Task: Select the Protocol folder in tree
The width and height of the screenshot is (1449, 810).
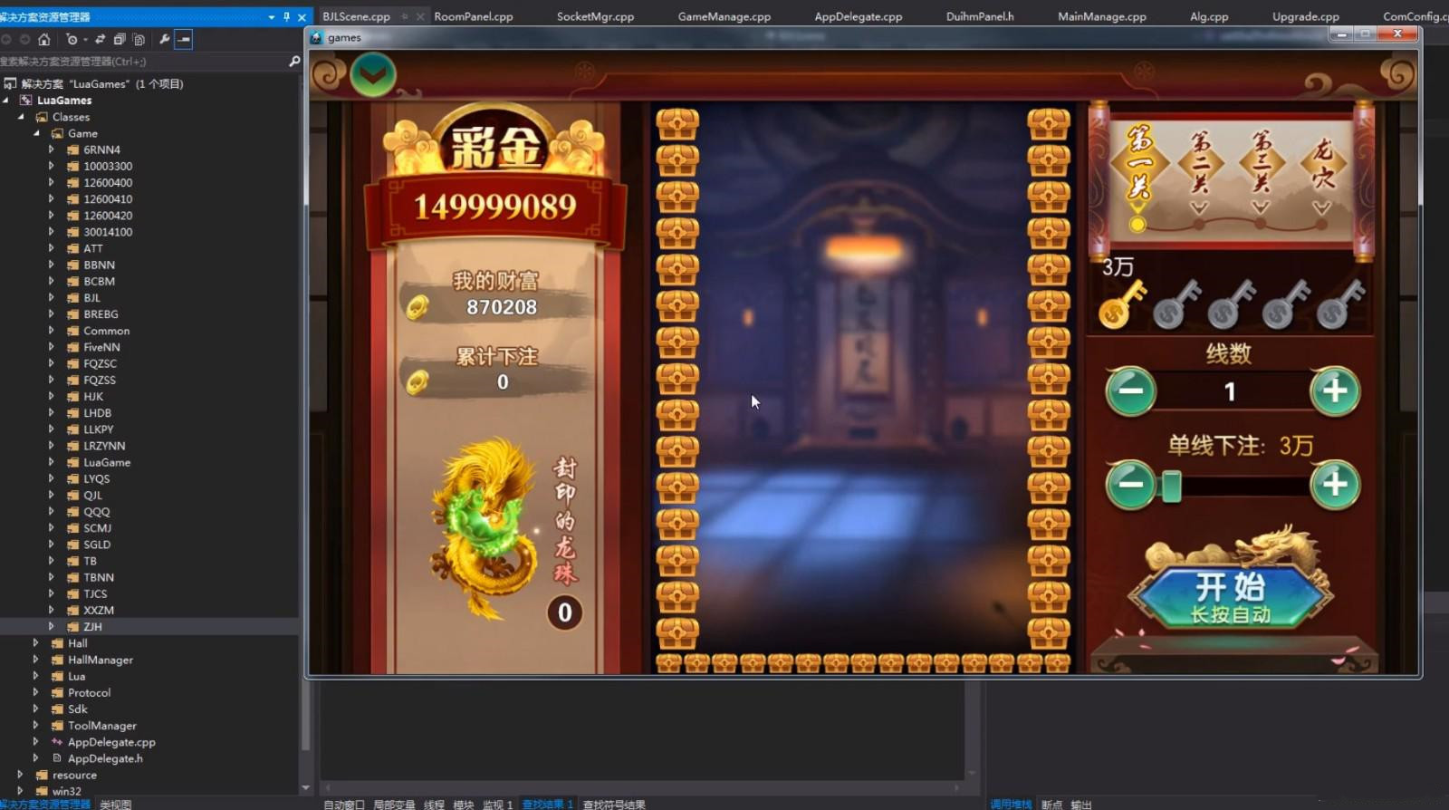Action: pyautogui.click(x=89, y=692)
